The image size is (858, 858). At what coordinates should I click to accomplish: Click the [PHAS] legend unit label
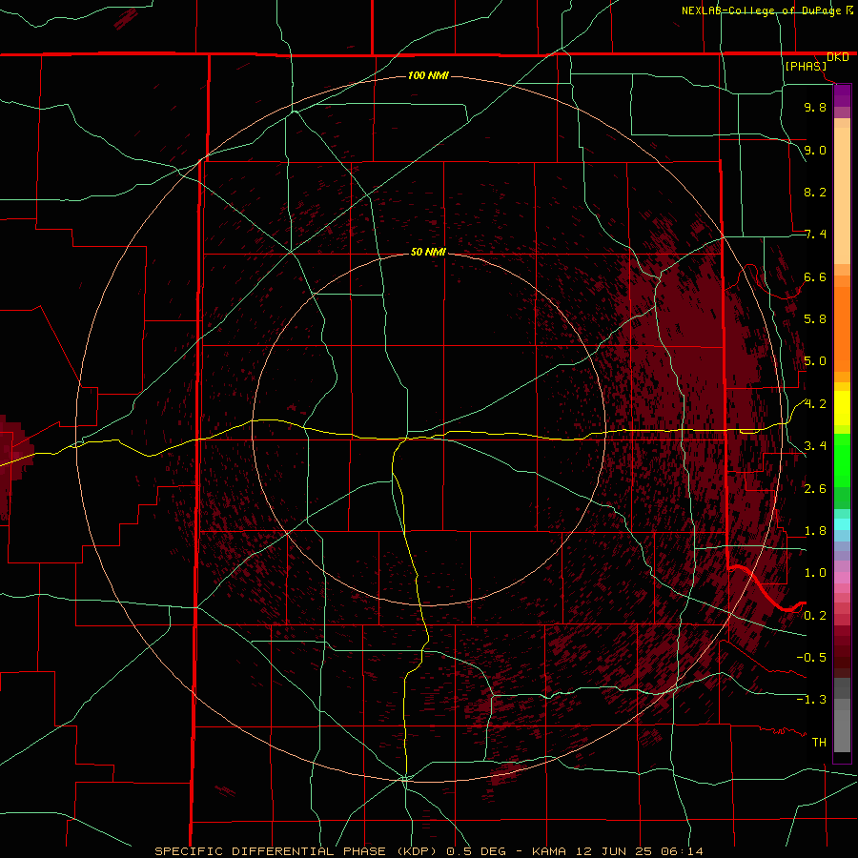click(806, 67)
